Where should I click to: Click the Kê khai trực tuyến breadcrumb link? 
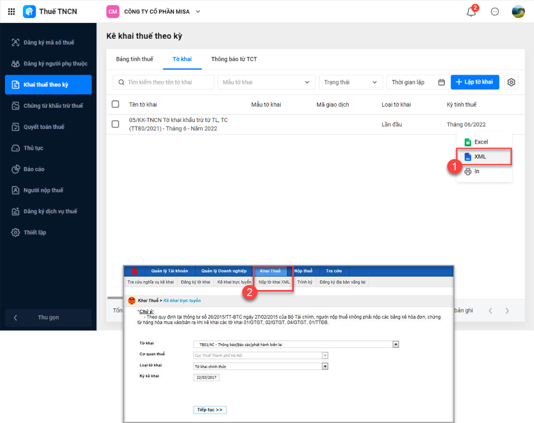(182, 300)
